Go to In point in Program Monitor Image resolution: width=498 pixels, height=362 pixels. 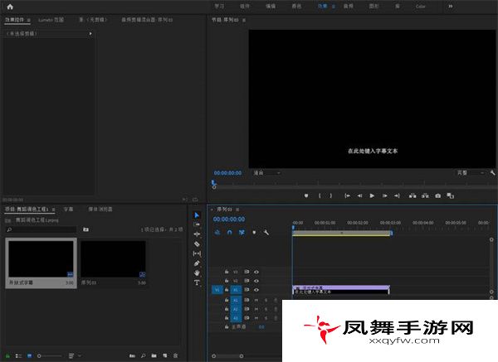(348, 195)
